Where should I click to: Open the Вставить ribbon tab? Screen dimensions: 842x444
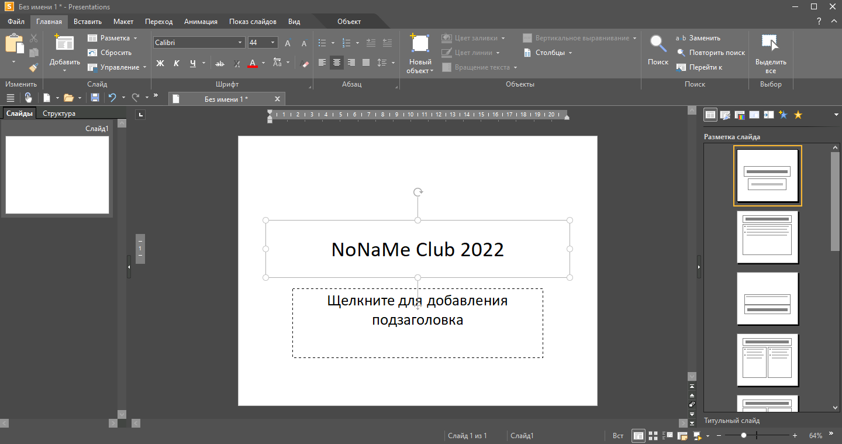pyautogui.click(x=88, y=22)
